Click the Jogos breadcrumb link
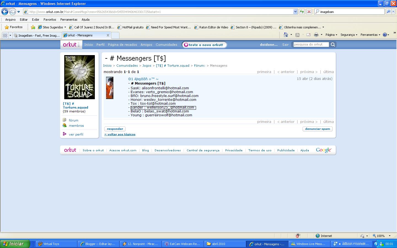The height and width of the screenshot is (248, 397). (147, 66)
